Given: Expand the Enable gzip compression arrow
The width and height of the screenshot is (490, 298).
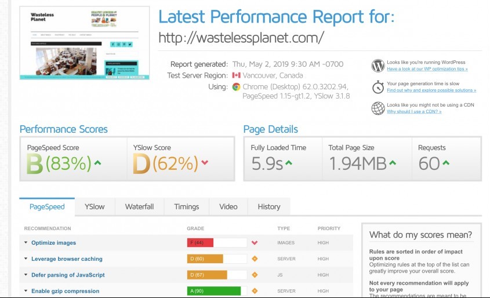Looking at the screenshot, I should (x=26, y=291).
